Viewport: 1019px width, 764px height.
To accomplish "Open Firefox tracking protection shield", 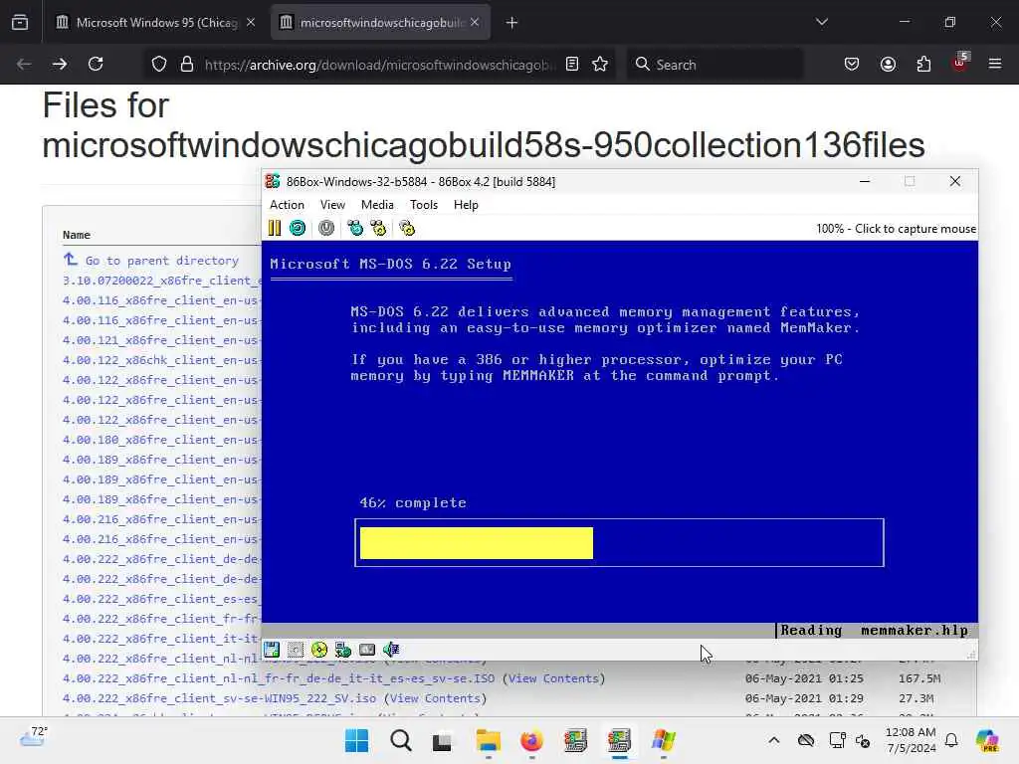I will 159,64.
